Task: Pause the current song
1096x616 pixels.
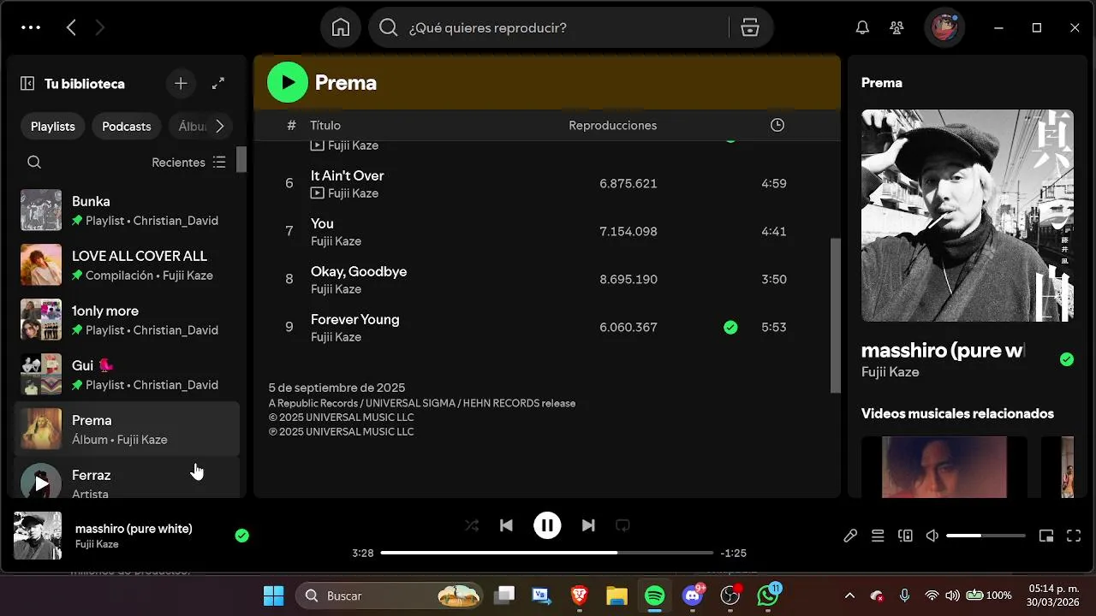Action: click(547, 525)
